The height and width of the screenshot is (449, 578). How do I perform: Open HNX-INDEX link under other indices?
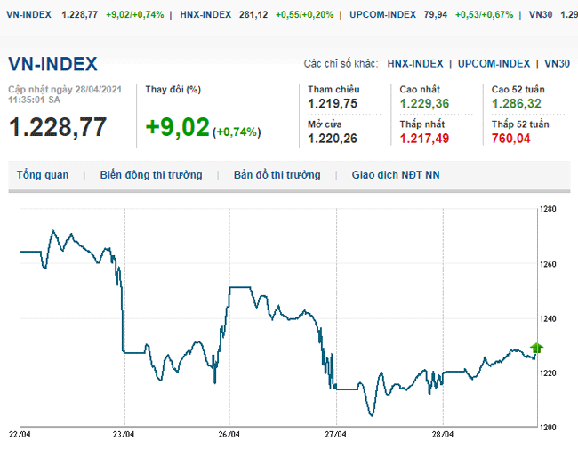[x=415, y=64]
